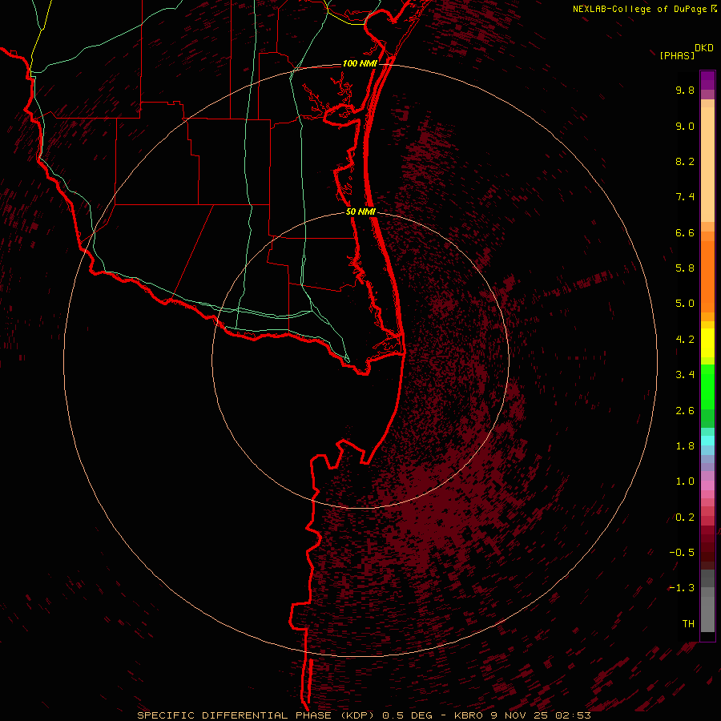Click the 8.2 legend value
The height and width of the screenshot is (721, 721).
685,162
